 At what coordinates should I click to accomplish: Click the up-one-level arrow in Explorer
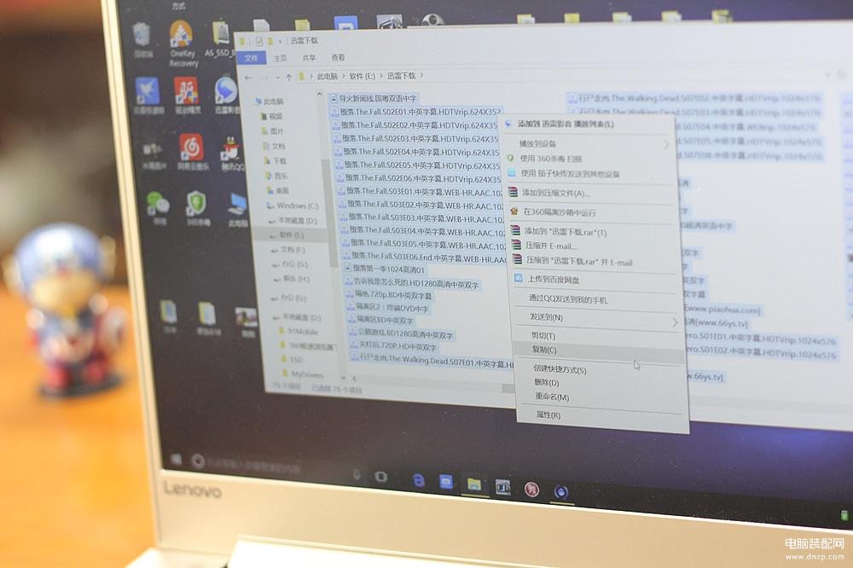click(289, 78)
